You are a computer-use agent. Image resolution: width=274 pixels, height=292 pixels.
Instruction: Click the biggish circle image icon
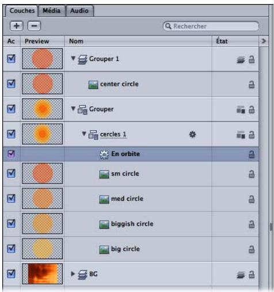pyautogui.click(x=104, y=225)
